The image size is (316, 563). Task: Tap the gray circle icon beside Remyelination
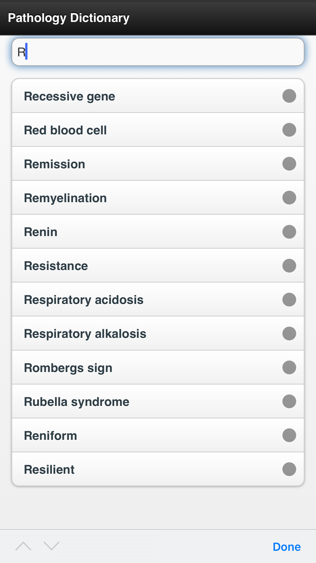pos(289,198)
